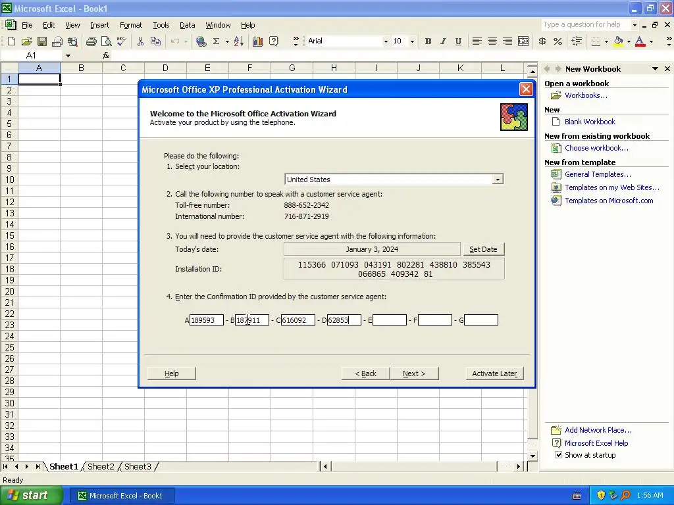Click the Merge and Center icon
Viewport: 674px width, 505px height.
click(x=523, y=41)
